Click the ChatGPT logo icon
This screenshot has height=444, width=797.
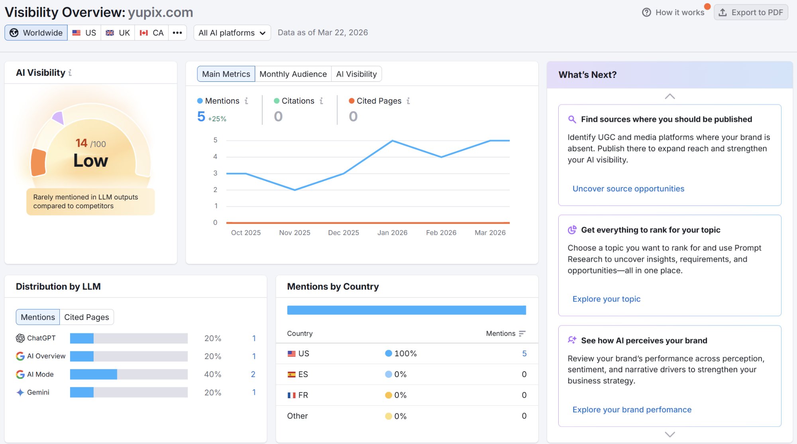pos(20,338)
